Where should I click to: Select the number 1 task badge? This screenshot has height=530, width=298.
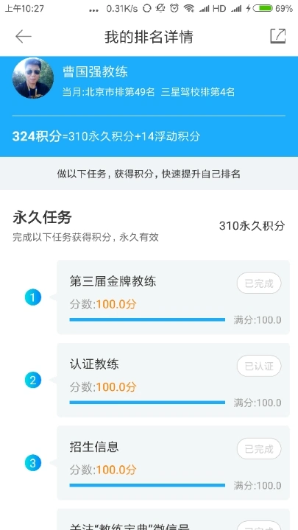click(x=33, y=297)
